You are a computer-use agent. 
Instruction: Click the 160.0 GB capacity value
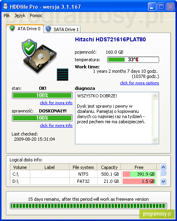(114, 52)
